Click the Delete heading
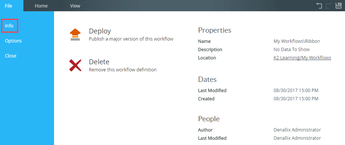Screen dimensions: 345x145 click(99, 62)
